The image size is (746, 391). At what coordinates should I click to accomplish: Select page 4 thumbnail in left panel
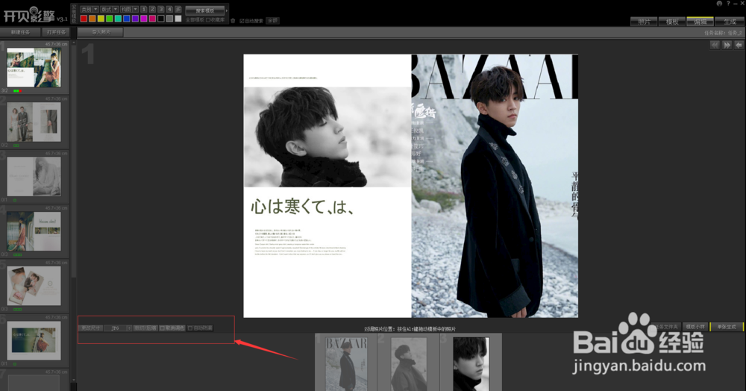click(x=34, y=231)
